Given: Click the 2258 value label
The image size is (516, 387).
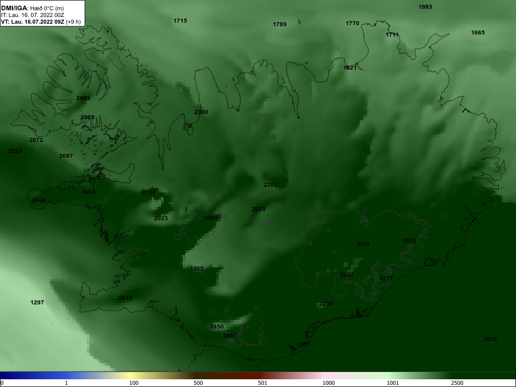Looking at the screenshot, I should pos(326,304).
